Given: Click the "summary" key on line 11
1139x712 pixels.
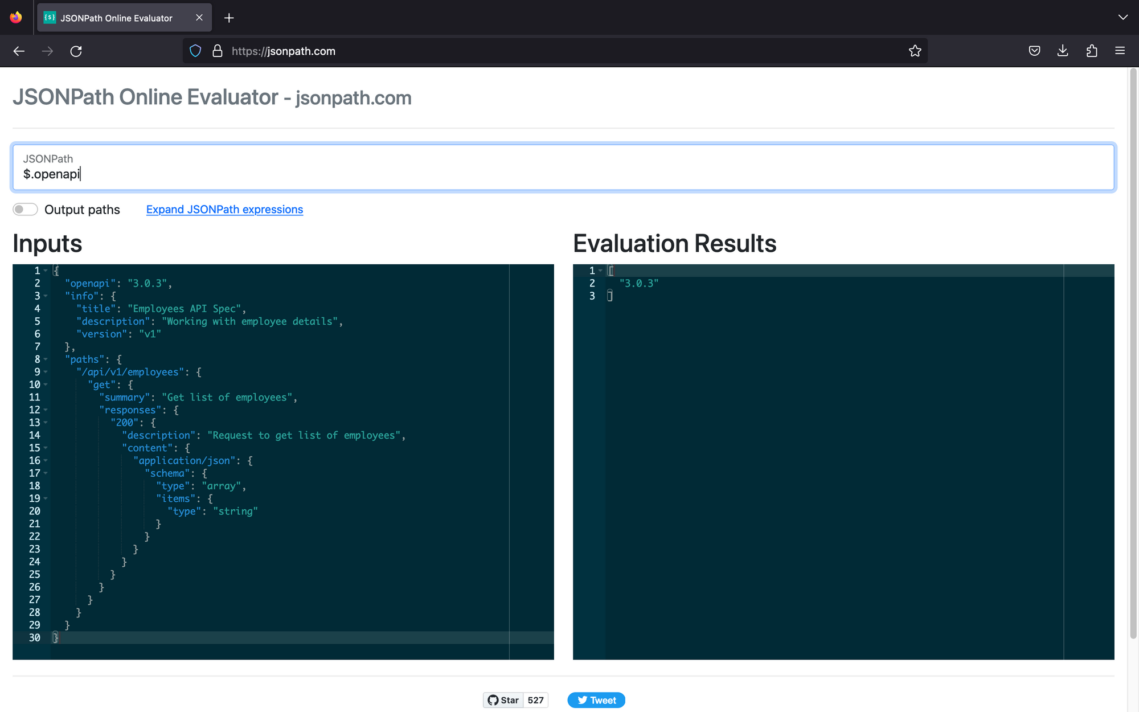Looking at the screenshot, I should click(124, 398).
